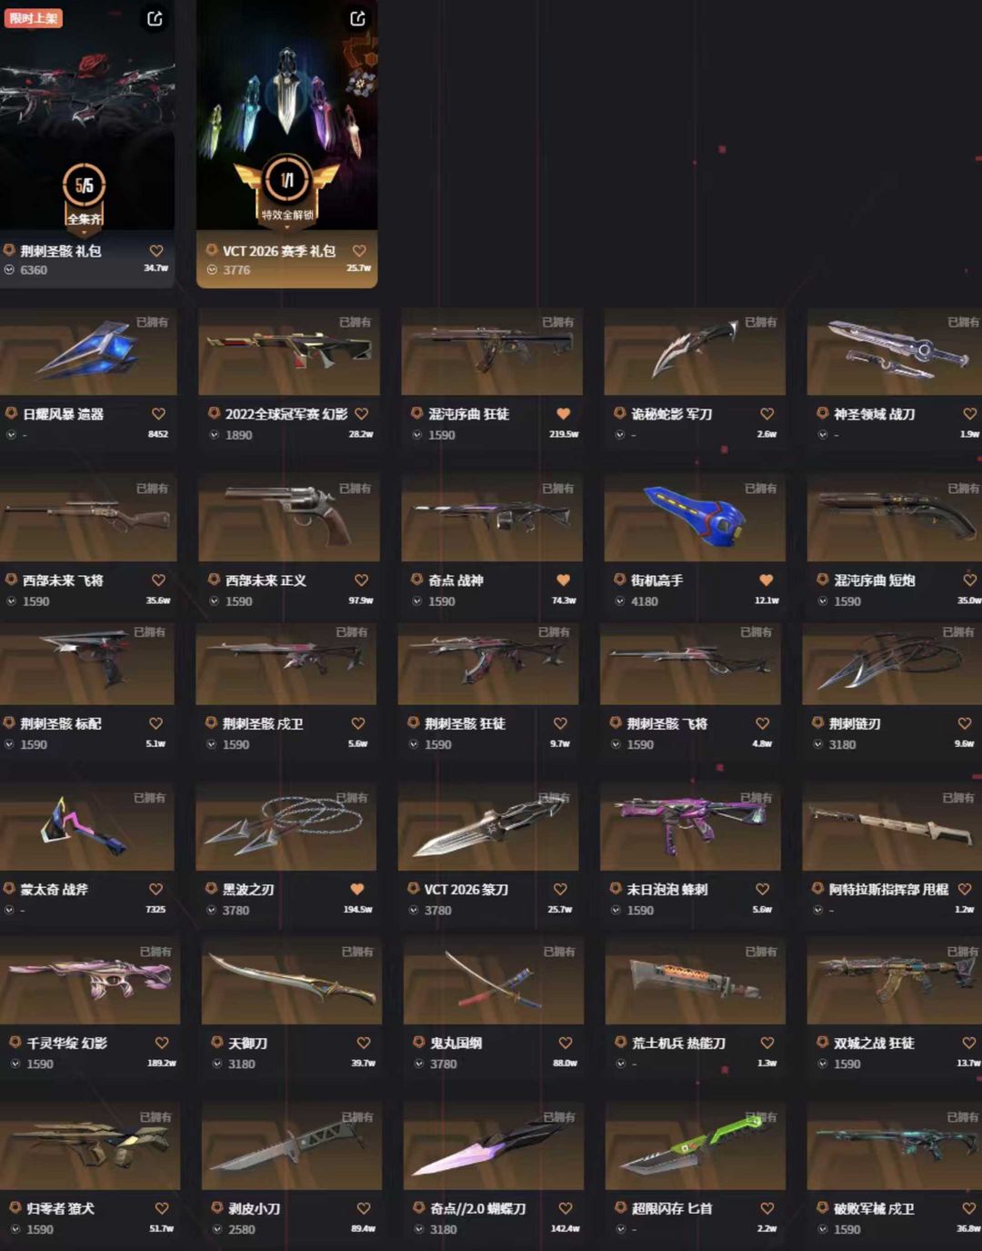View the 2022全球冠军赛 幻影 skin image

[x=289, y=351]
